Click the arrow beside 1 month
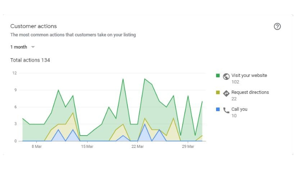 33,47
